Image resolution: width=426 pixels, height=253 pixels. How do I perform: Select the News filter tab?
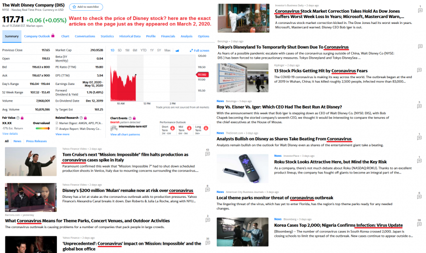[18, 141]
